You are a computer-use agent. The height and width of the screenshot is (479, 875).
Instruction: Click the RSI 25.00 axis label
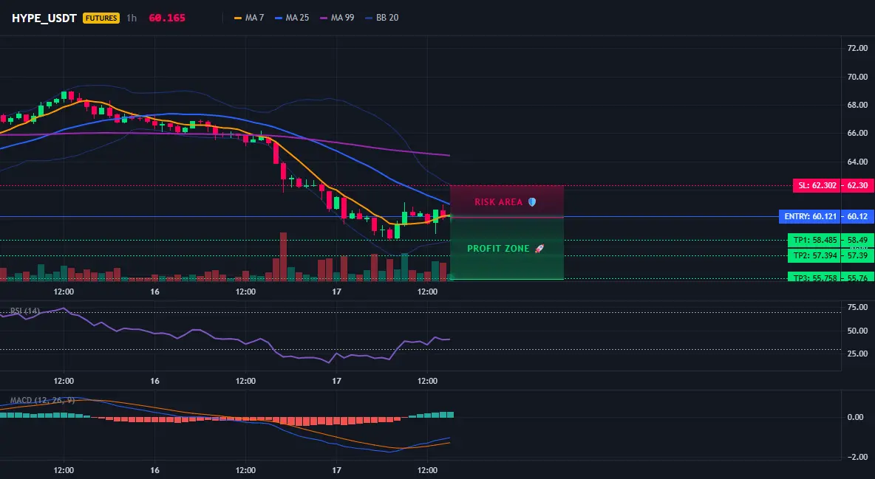[858, 354]
